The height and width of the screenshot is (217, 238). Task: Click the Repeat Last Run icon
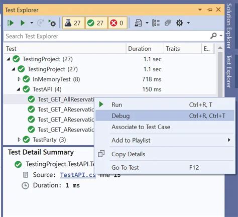click(40, 23)
